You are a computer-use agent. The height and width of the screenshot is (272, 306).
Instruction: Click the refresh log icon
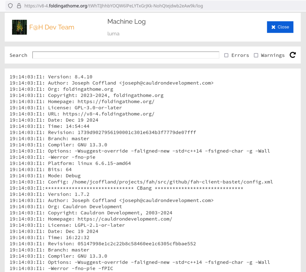(293, 55)
